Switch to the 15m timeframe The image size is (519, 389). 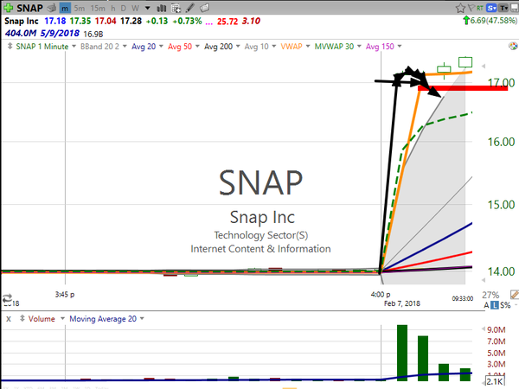tap(98, 8)
